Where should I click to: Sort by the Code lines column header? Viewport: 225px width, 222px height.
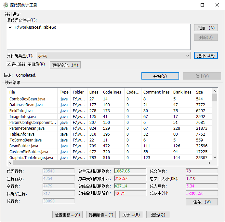coord(112,92)
